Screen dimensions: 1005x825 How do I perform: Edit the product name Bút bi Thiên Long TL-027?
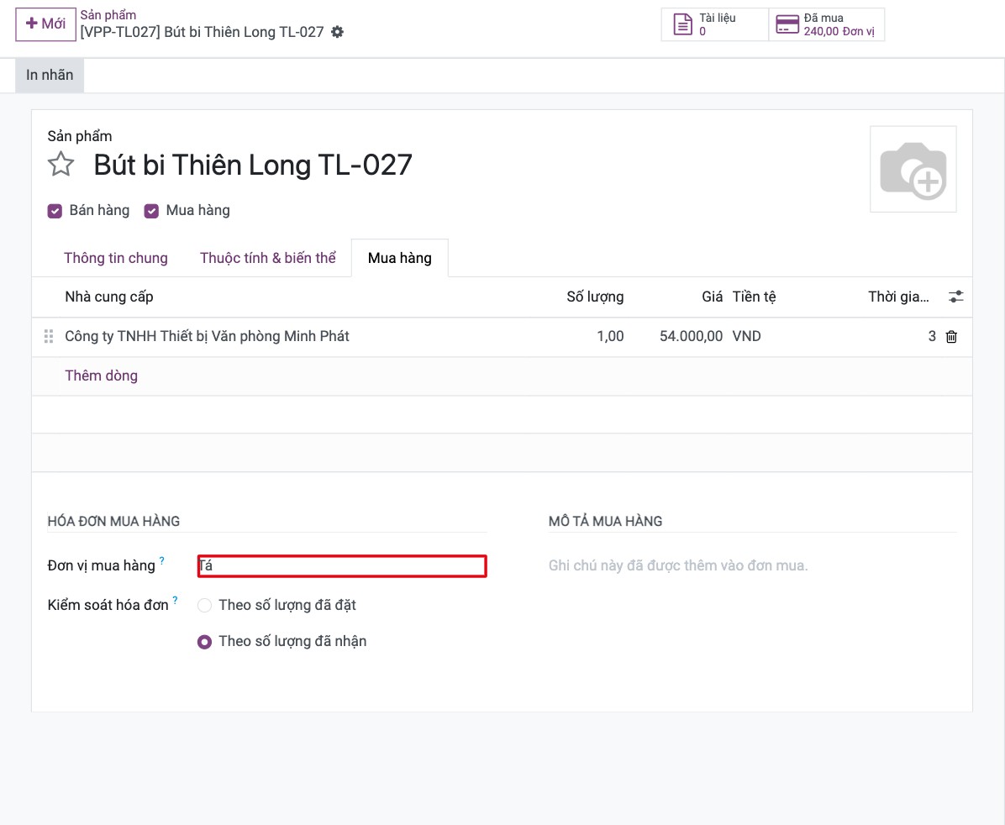[x=253, y=165]
